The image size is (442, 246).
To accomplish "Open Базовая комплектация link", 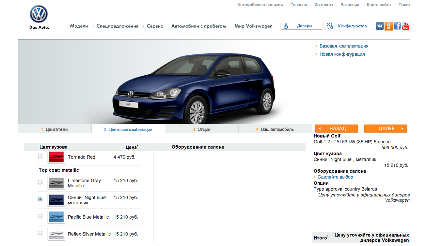I will pos(344,46).
